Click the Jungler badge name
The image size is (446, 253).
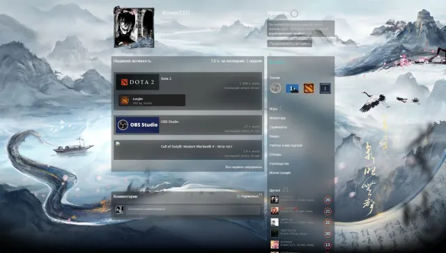(x=138, y=99)
